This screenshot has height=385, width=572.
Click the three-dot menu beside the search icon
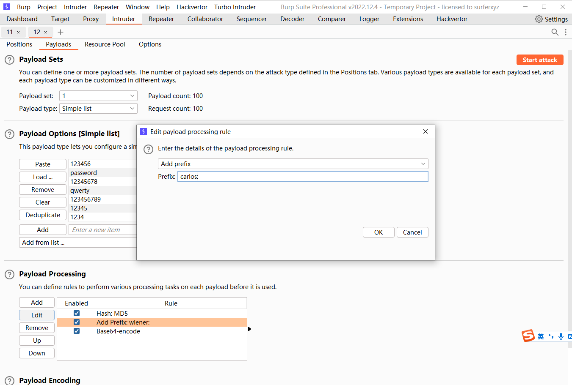(566, 32)
